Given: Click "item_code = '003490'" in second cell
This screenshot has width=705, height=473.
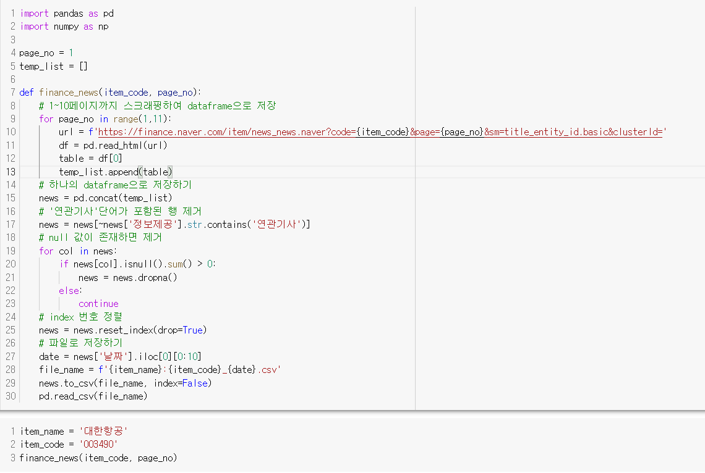Looking at the screenshot, I should [x=69, y=444].
